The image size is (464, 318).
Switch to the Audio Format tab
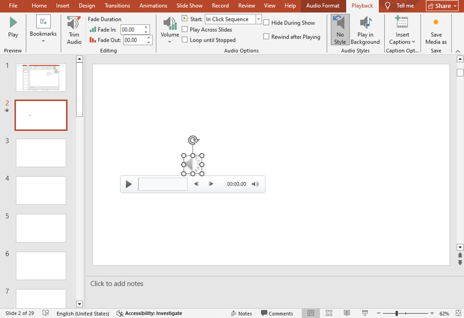click(323, 6)
